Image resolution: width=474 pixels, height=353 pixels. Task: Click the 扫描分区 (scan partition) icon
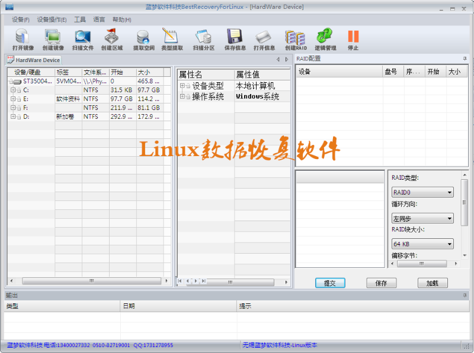203,39
